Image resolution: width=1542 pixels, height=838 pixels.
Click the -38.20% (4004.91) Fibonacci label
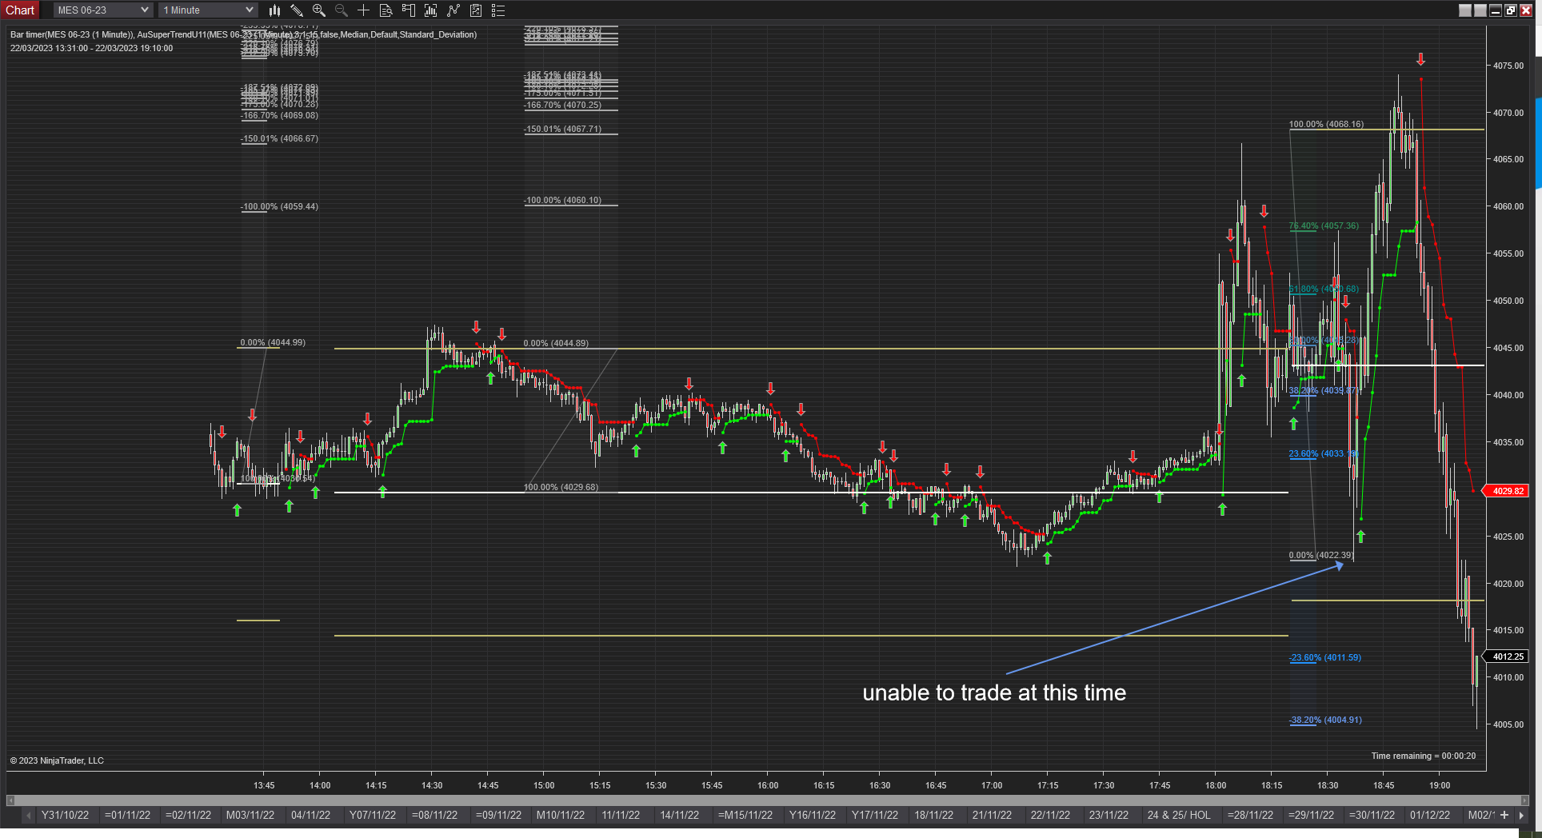1325,720
